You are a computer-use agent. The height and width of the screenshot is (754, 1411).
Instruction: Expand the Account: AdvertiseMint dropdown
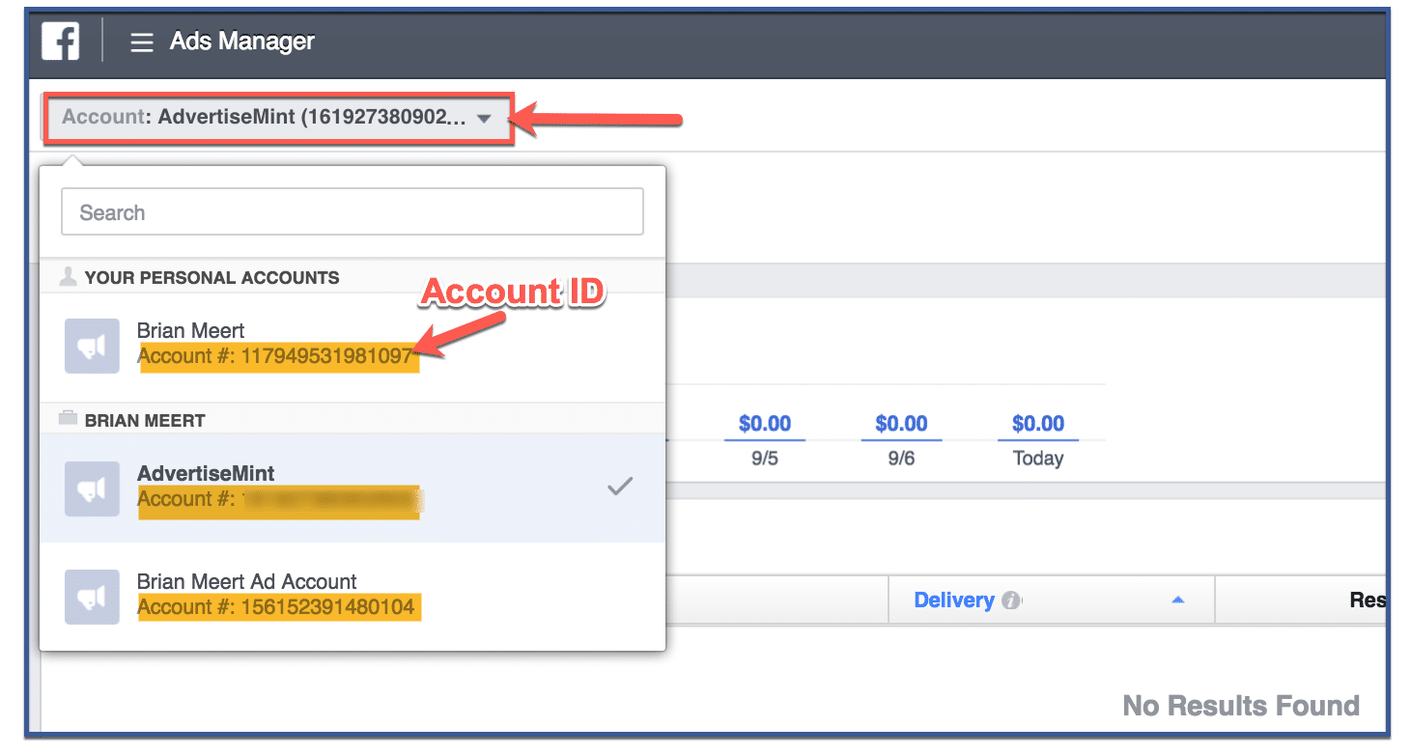pyautogui.click(x=278, y=118)
